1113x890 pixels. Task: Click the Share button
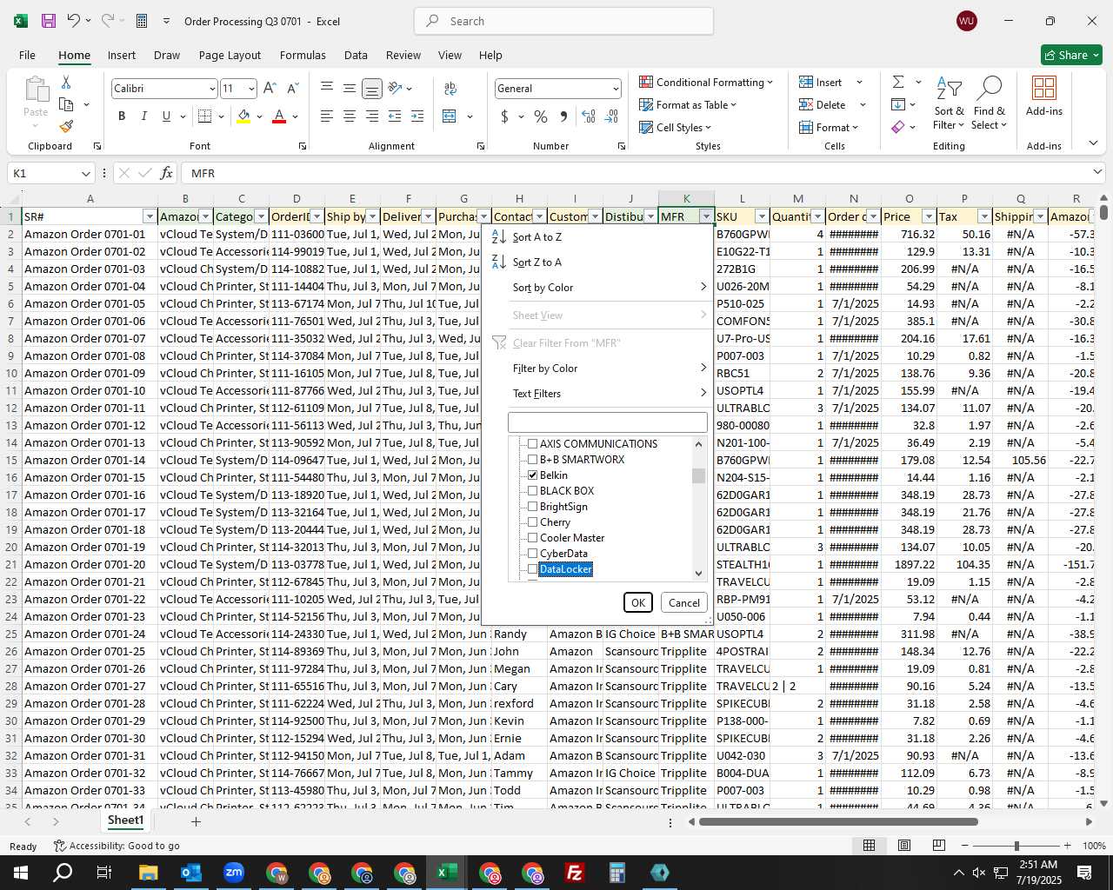(1072, 55)
